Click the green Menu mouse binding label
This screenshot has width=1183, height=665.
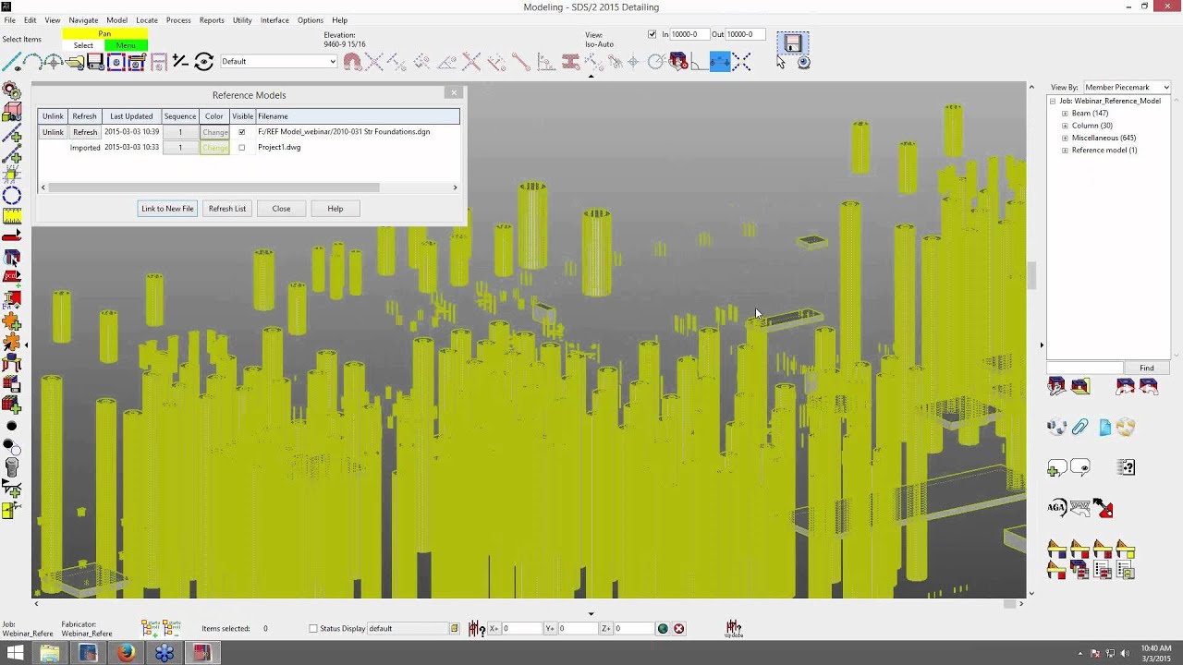click(x=126, y=45)
